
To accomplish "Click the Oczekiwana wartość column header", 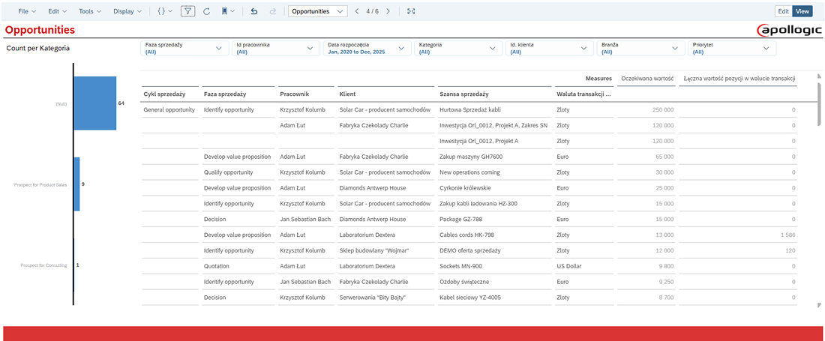I will [646, 78].
